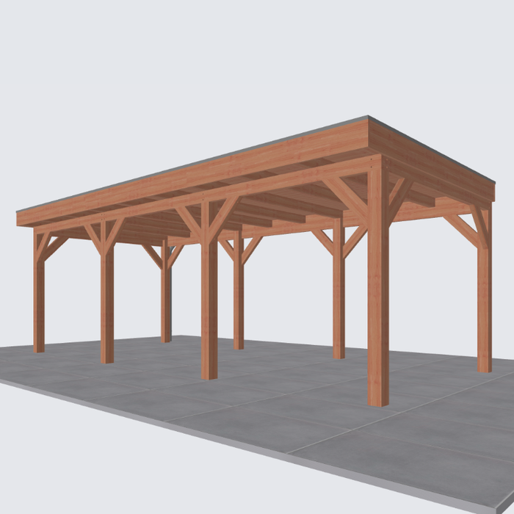
Task: Click the far-left rear corner post
Action: point(39,294)
